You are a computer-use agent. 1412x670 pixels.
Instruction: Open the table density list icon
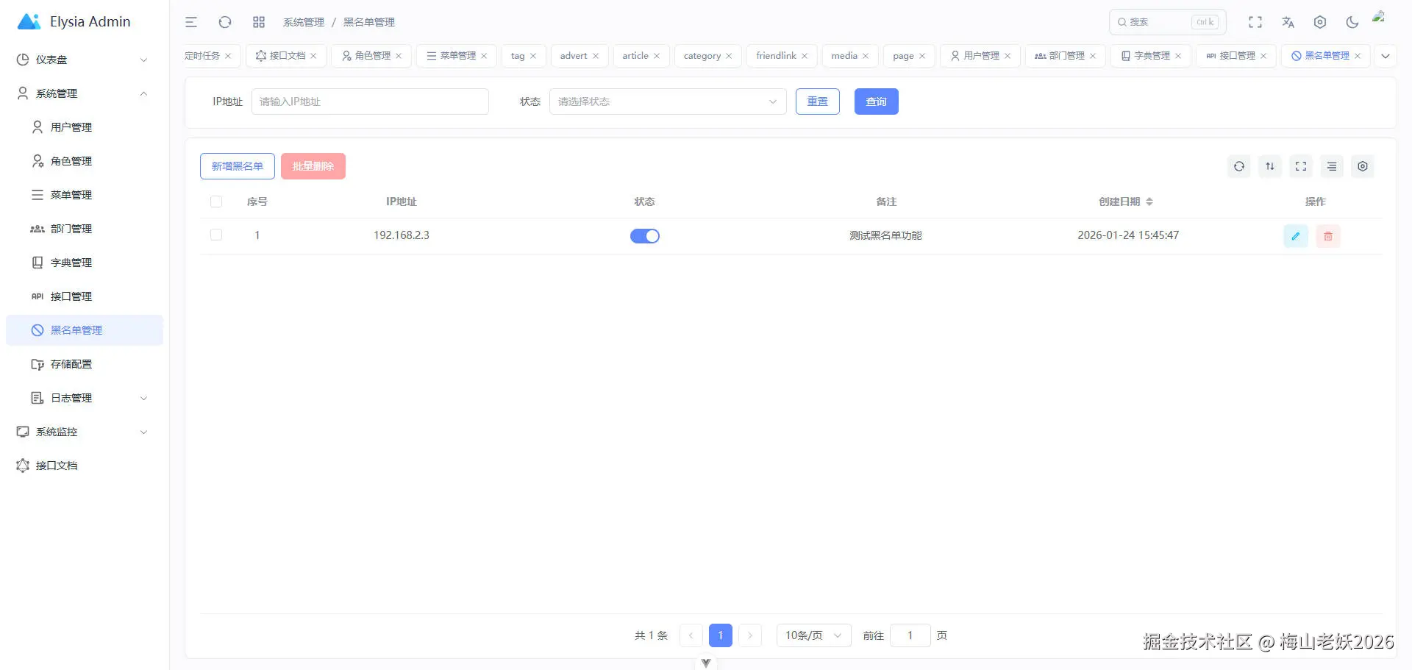(x=1332, y=166)
